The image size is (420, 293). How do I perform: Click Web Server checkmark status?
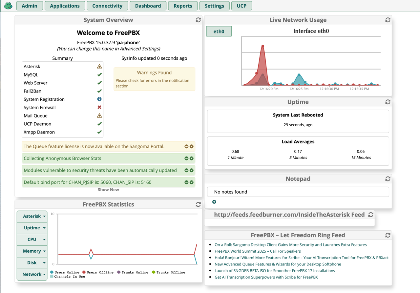coord(99,83)
